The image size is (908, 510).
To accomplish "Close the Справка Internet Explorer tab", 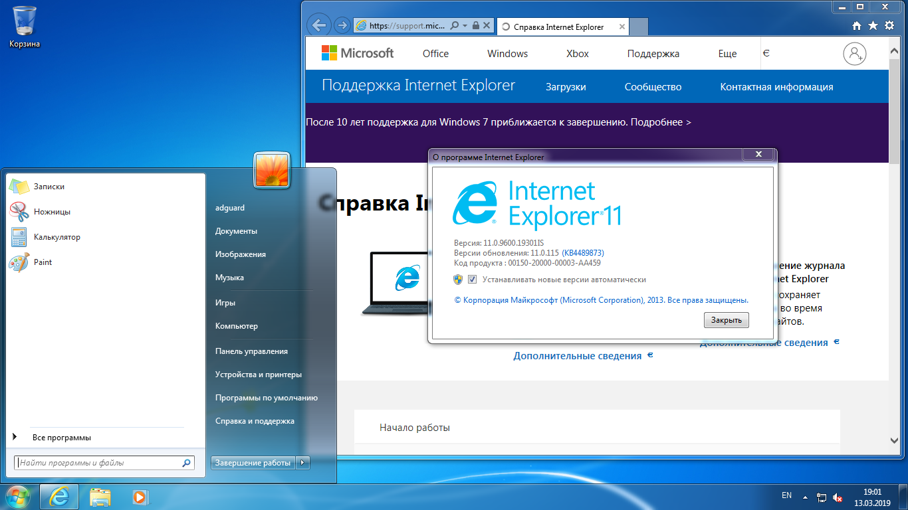I will tap(622, 27).
